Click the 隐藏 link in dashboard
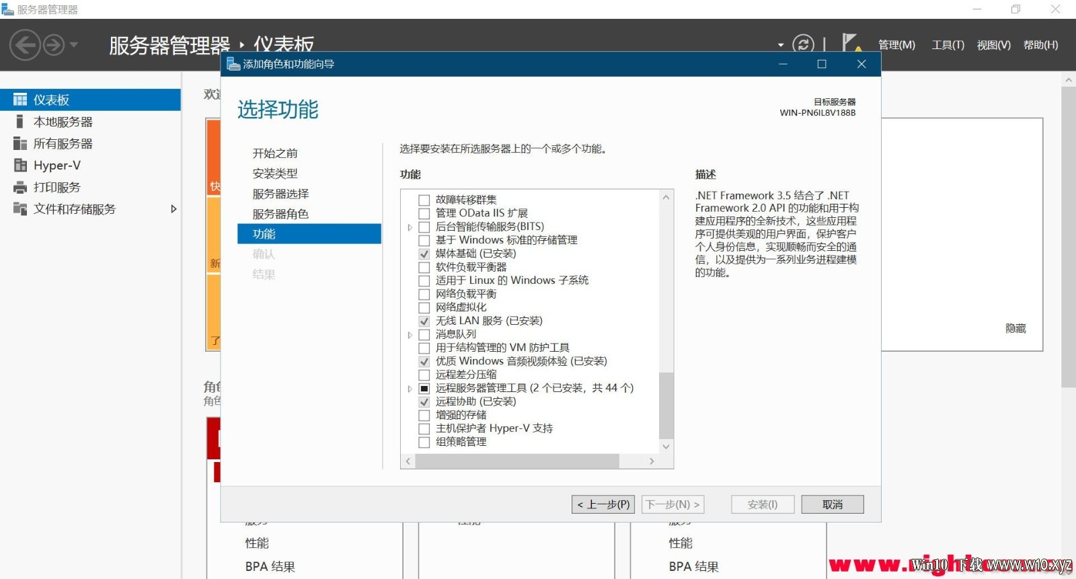 (1015, 328)
